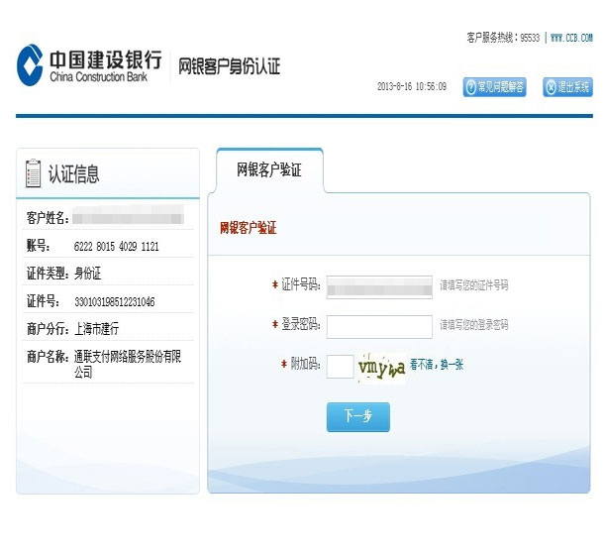Click the hint 请填写您的登录密码
Image resolution: width=604 pixels, height=555 pixels.
point(474,325)
